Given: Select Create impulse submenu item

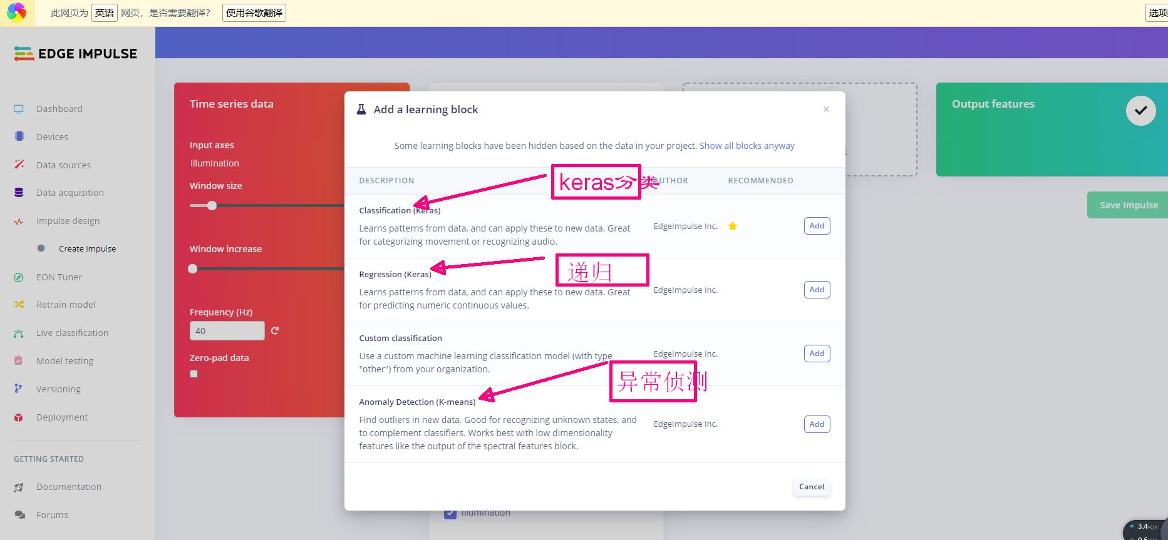Looking at the screenshot, I should pyautogui.click(x=87, y=248).
